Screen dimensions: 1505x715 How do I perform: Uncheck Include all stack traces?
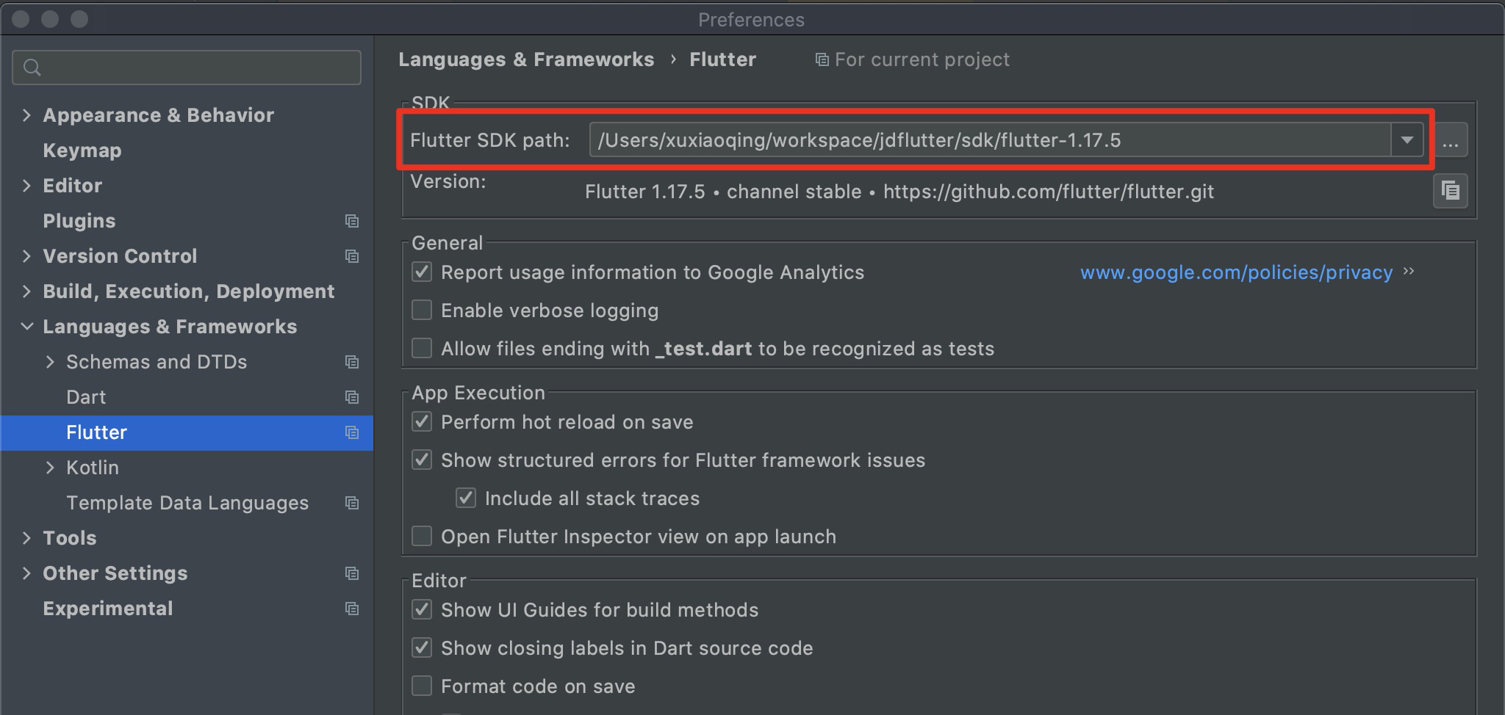[466, 498]
